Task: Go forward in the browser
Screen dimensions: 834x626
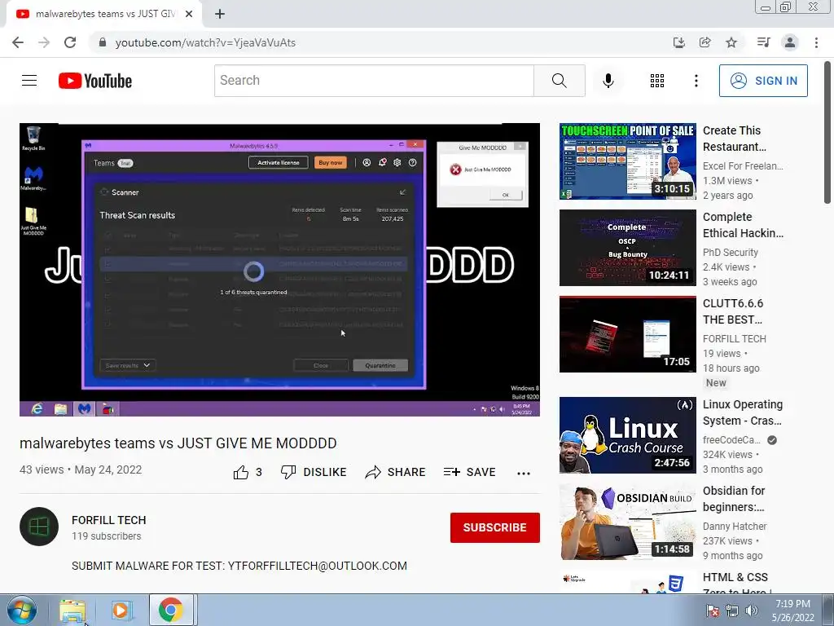Action: 44,42
